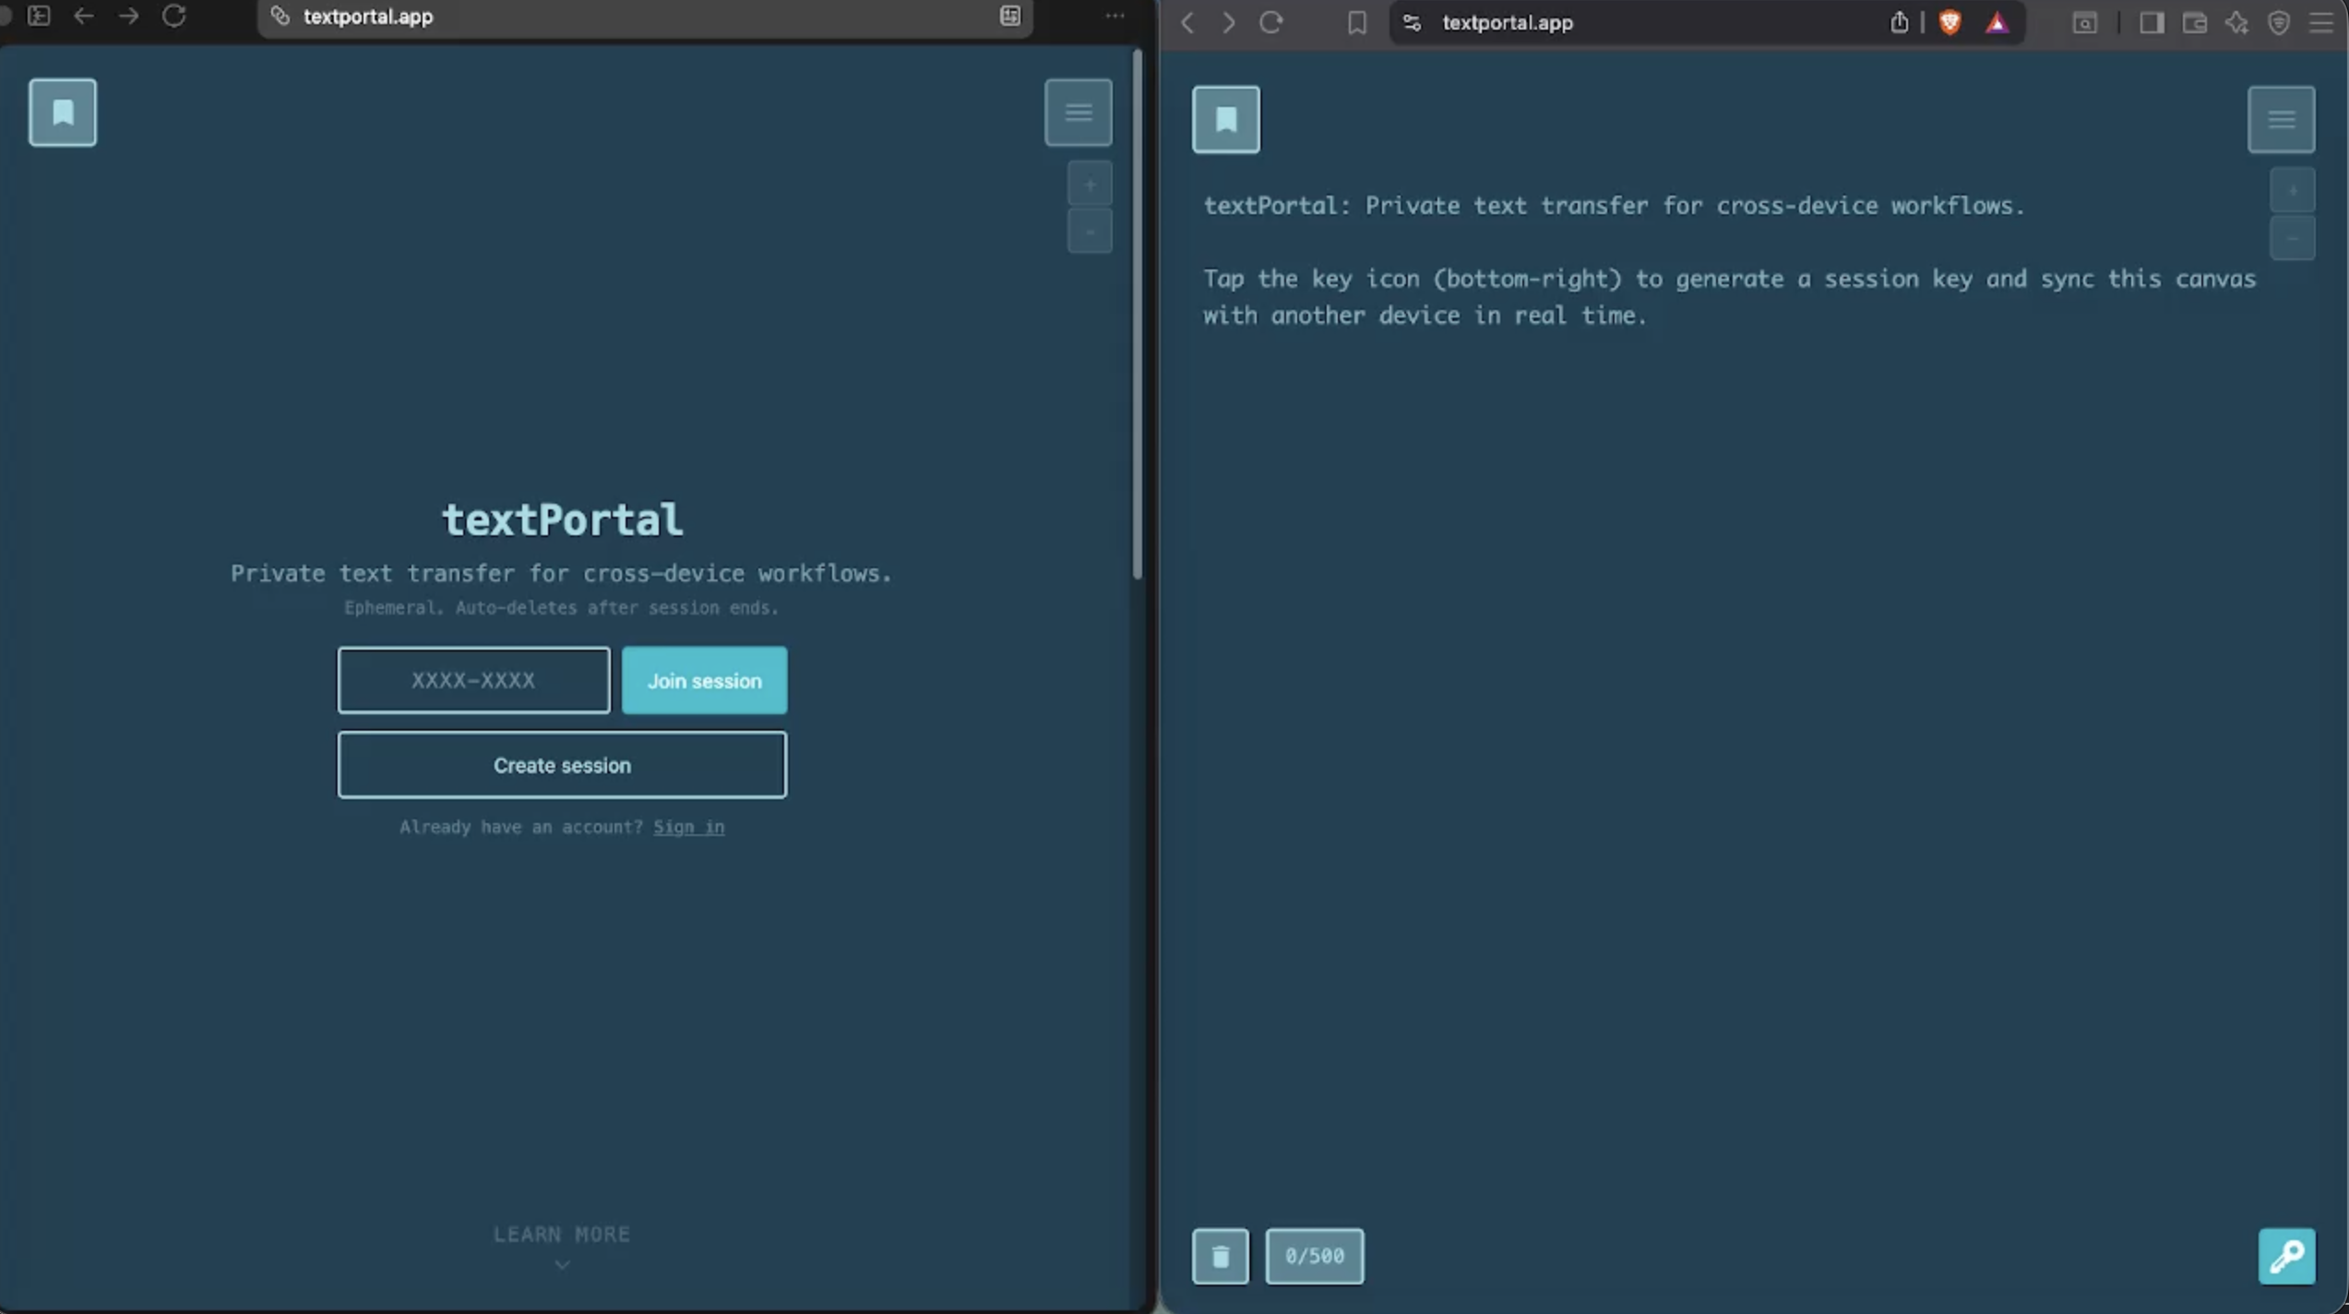Click the left browser's textportal.app address bar
Image resolution: width=2349 pixels, height=1314 pixels.
[646, 17]
